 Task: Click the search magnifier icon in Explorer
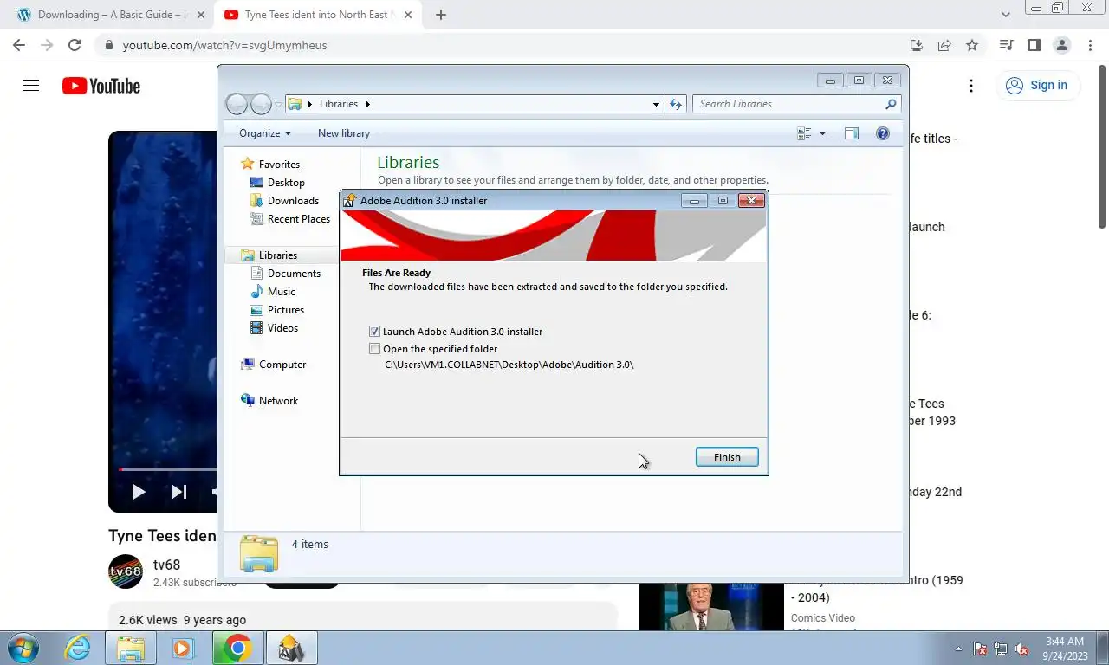[891, 104]
